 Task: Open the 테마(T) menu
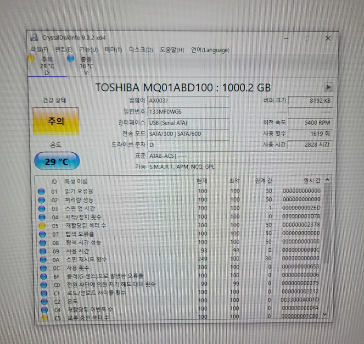pyautogui.click(x=113, y=50)
